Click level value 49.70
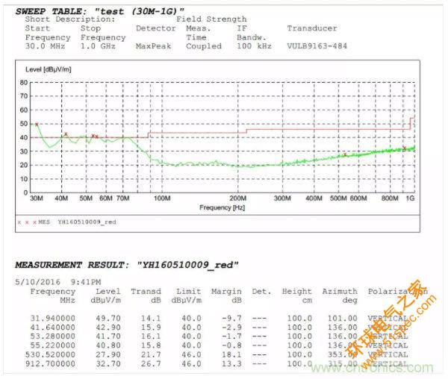The image size is (448, 379). pyautogui.click(x=108, y=319)
